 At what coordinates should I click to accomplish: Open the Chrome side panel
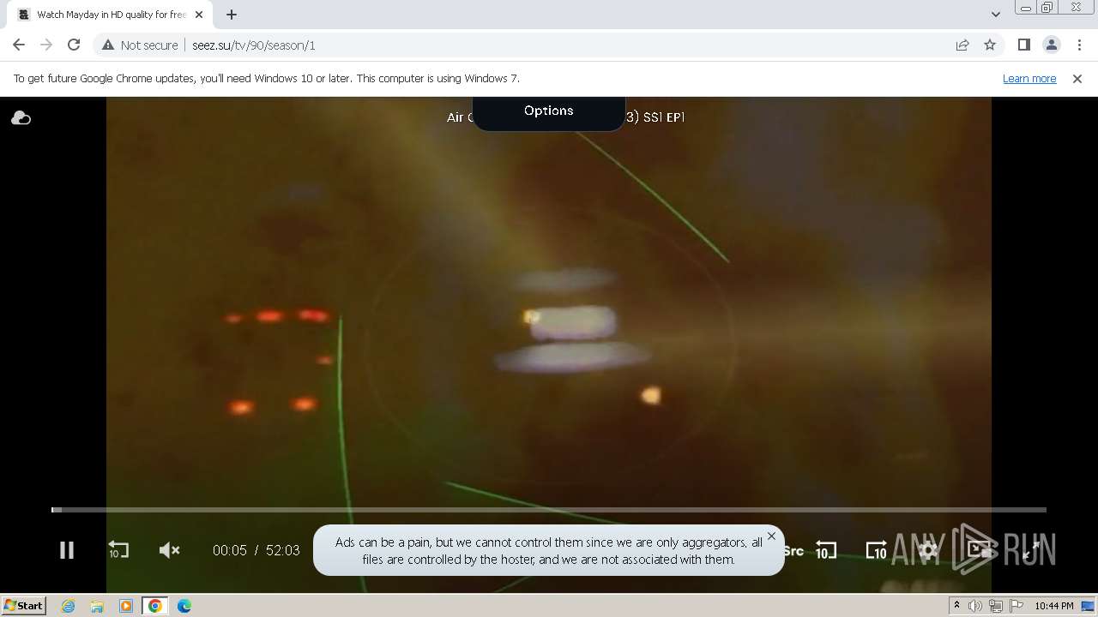pos(1024,45)
